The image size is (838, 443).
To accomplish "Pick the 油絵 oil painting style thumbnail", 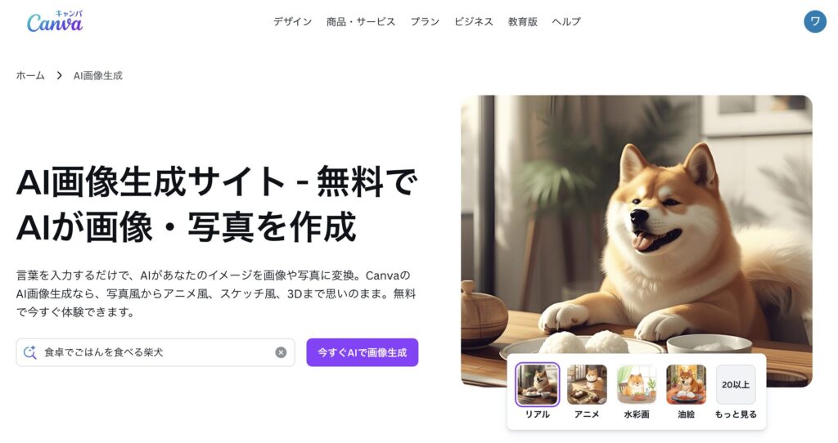I will coord(687,384).
